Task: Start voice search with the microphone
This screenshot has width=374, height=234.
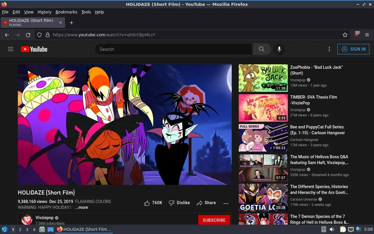Action: point(279,49)
